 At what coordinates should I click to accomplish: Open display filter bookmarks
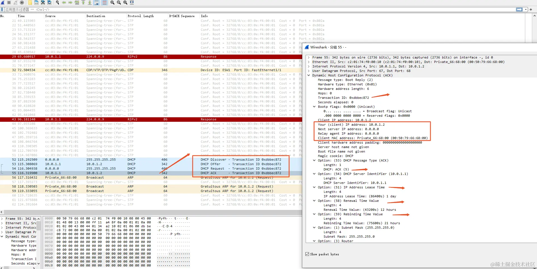[2, 10]
